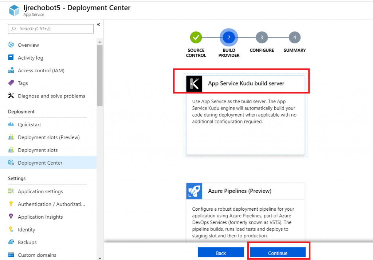
Task: Click the Deployment slots (Preview) icon
Action: click(11, 137)
